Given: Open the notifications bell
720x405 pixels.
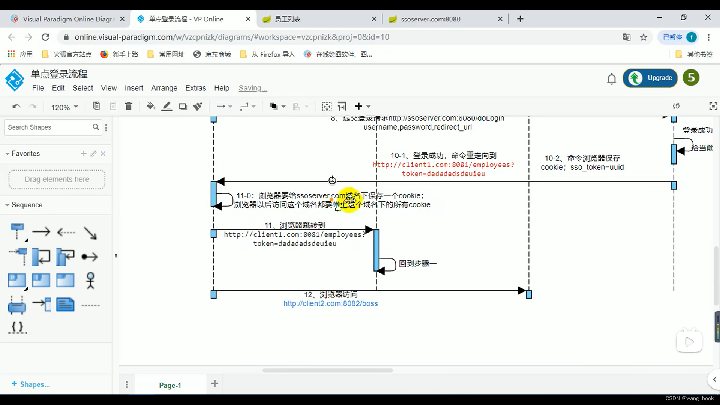Looking at the screenshot, I should click(612, 79).
